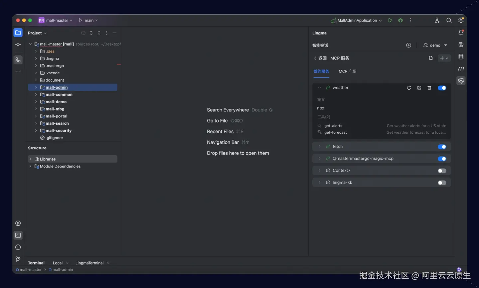Debug MallAdminApplication with the bug icon

[400, 20]
